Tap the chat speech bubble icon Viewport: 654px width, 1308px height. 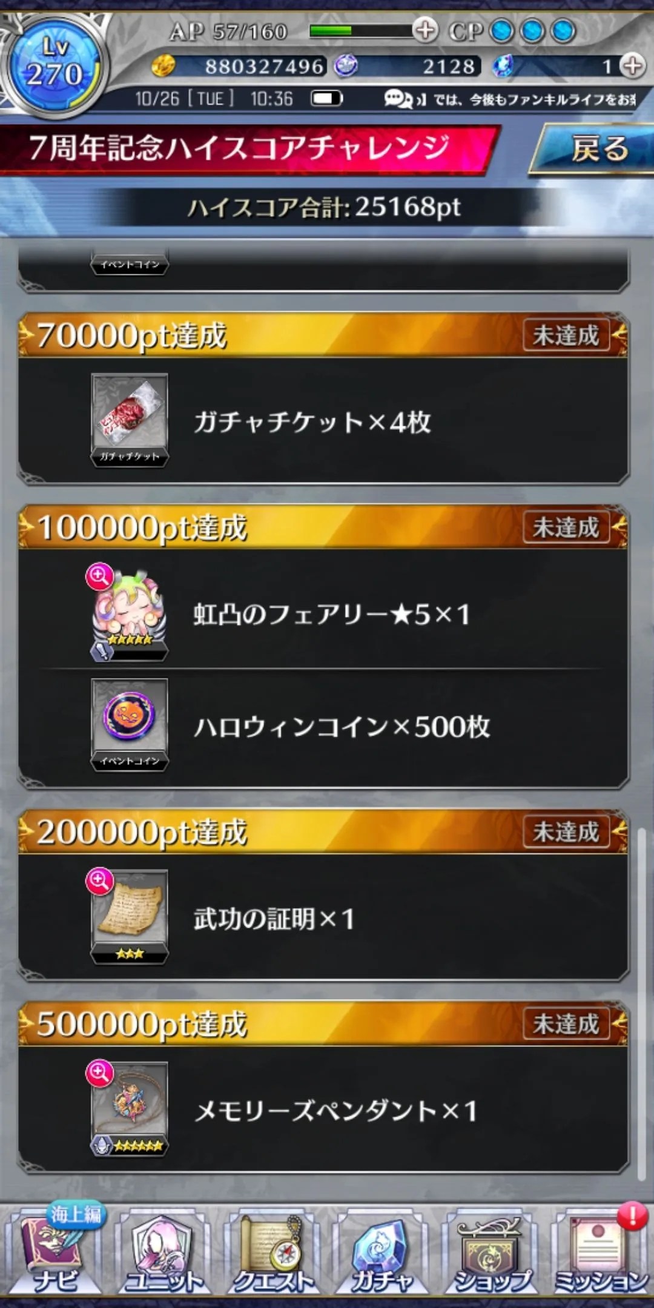[x=398, y=99]
